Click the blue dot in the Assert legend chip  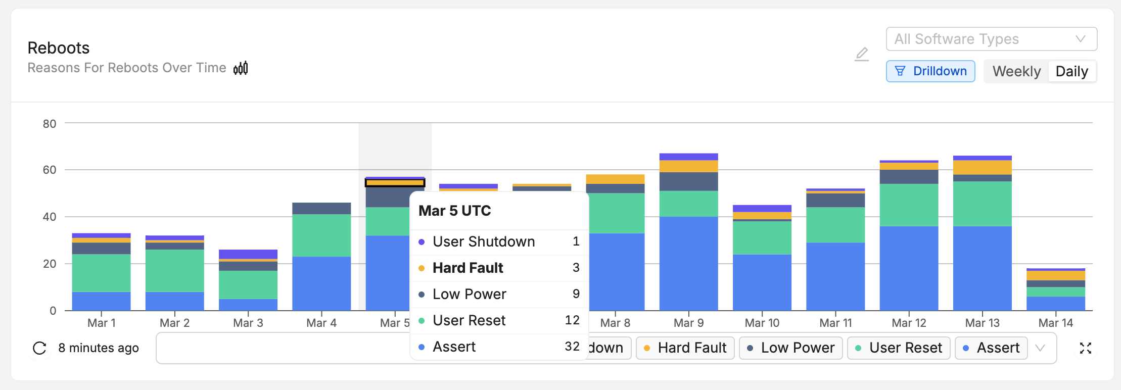pyautogui.click(x=966, y=348)
